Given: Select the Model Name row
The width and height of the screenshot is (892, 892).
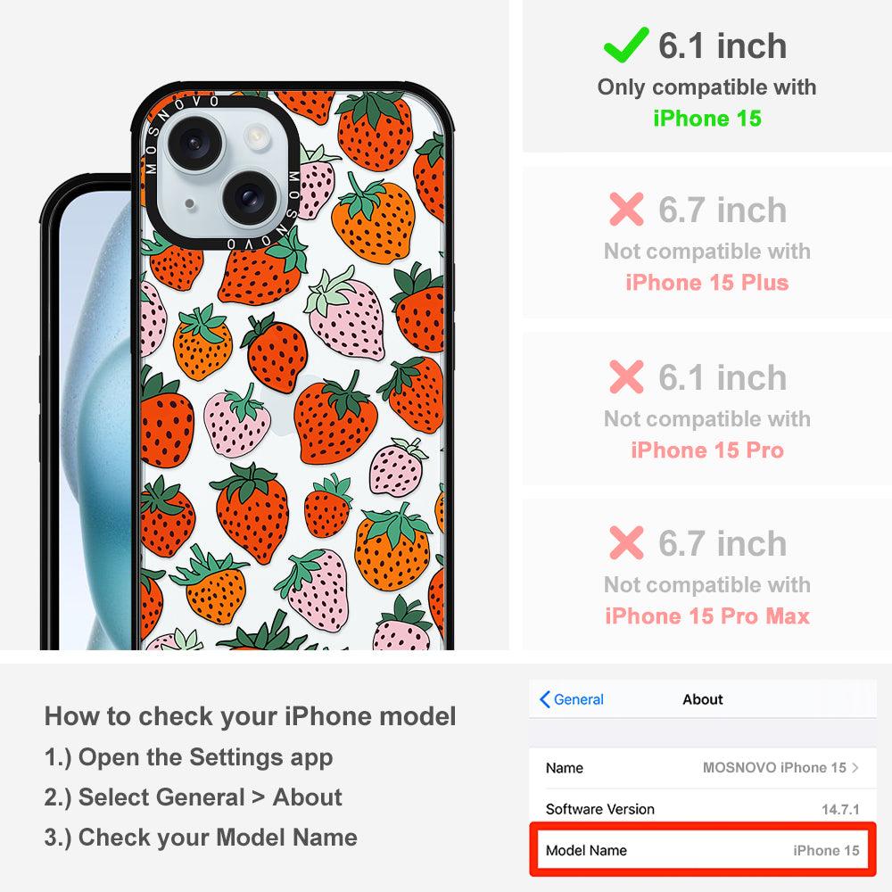Looking at the screenshot, I should tap(703, 850).
